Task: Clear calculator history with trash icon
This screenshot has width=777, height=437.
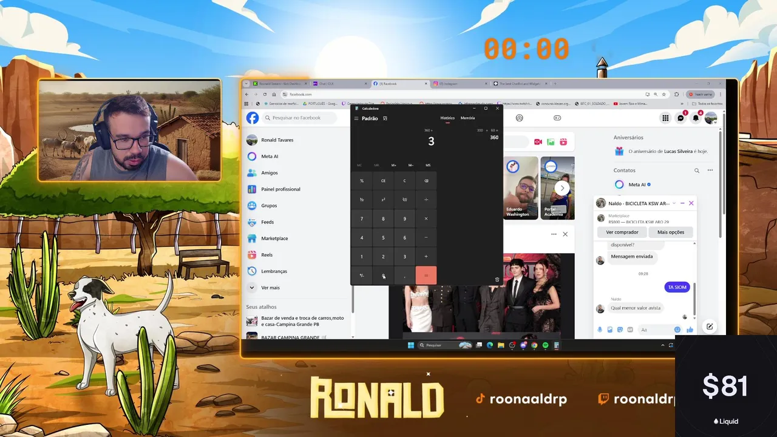Action: (497, 280)
